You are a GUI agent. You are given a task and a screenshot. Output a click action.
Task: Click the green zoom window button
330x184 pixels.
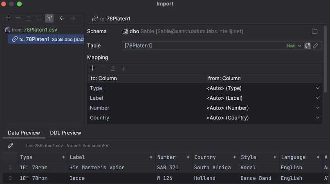19,4
